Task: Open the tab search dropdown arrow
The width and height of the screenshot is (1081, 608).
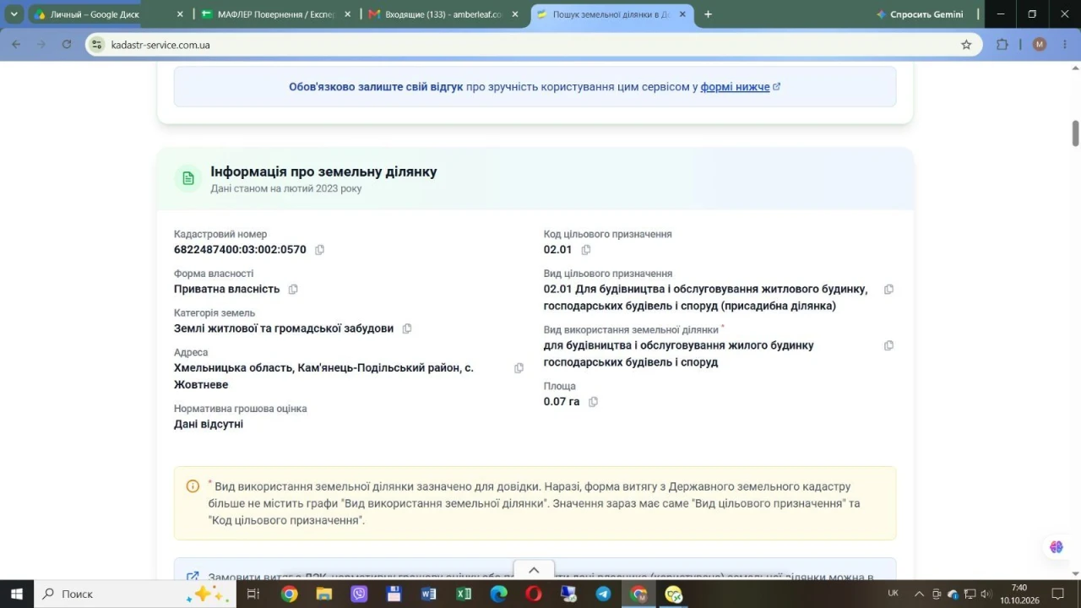Action: [14, 14]
